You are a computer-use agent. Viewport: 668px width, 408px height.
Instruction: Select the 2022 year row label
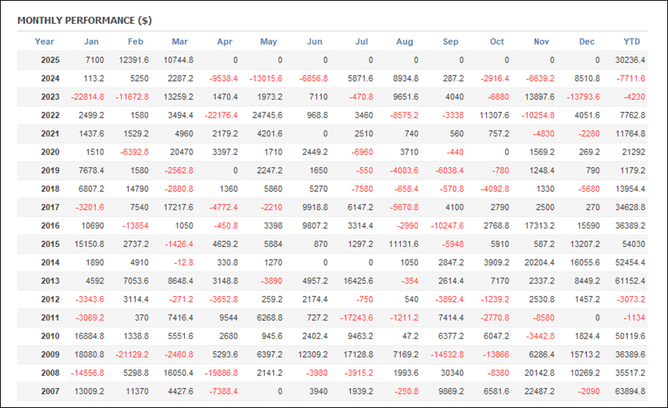tap(50, 115)
